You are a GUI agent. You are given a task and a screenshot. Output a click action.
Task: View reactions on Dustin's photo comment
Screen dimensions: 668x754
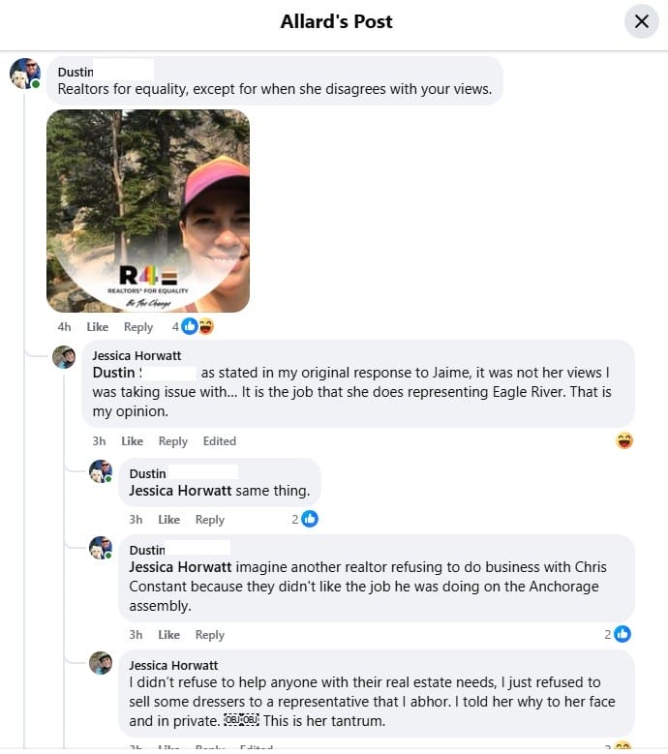(193, 327)
